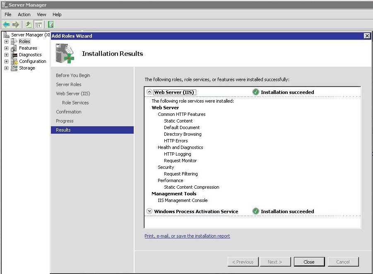This screenshot has height=274, width=373.
Task: Expand the Roles tree node
Action: click(7, 41)
